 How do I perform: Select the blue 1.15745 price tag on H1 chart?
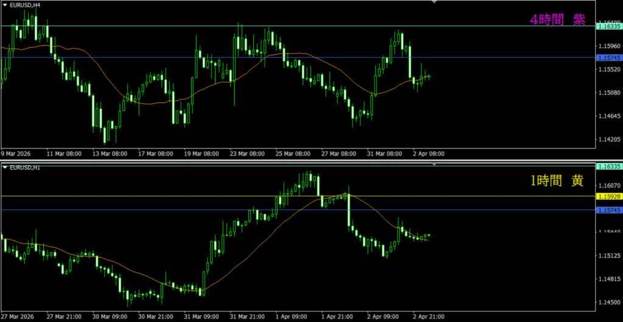tap(608, 210)
